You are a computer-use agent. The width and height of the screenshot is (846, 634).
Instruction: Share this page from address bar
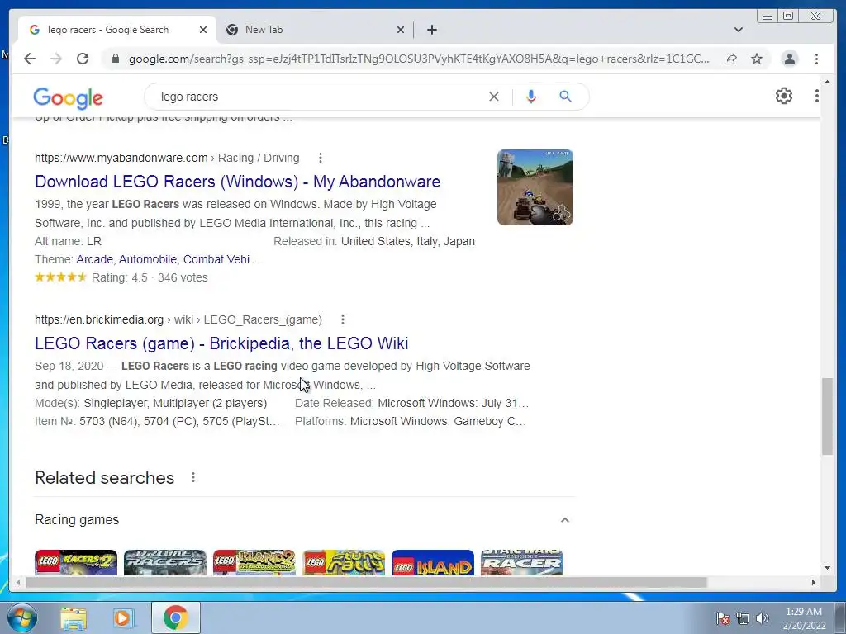point(730,59)
